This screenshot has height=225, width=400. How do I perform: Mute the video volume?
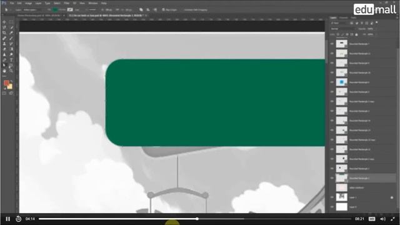pos(382,219)
